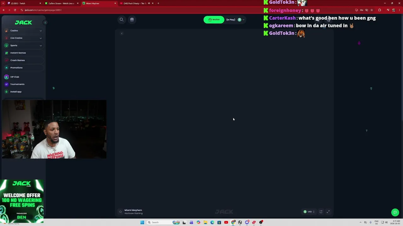This screenshot has height=226, width=403.
Task: Close the DDG - Twitch tab
Action: 40,3
